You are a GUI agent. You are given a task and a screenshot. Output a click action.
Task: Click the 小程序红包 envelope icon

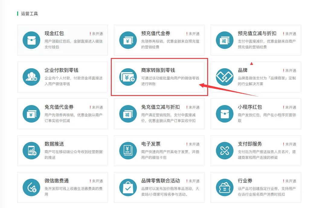tap(225, 114)
